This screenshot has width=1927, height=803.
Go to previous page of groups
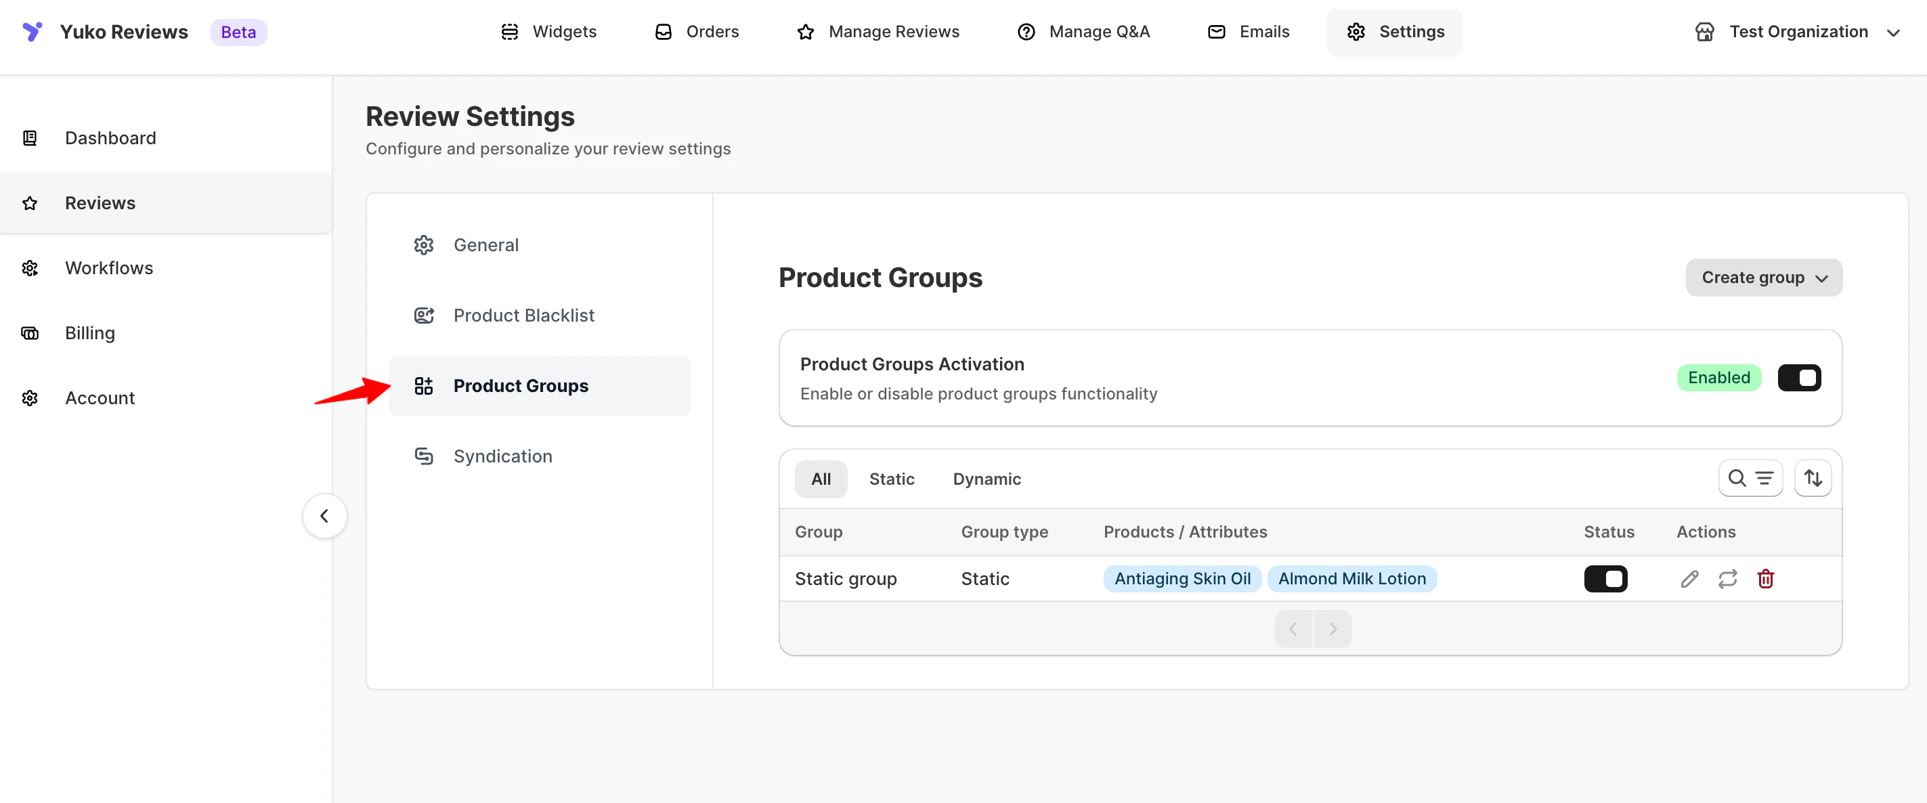1293,628
